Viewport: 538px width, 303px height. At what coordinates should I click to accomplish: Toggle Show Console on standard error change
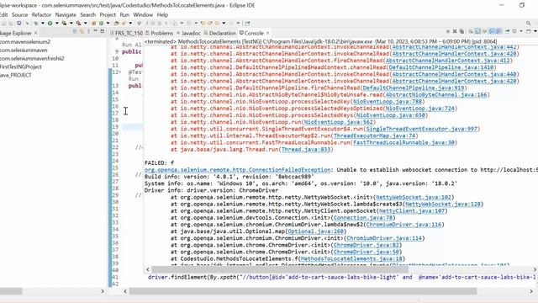pyautogui.click(x=498, y=31)
